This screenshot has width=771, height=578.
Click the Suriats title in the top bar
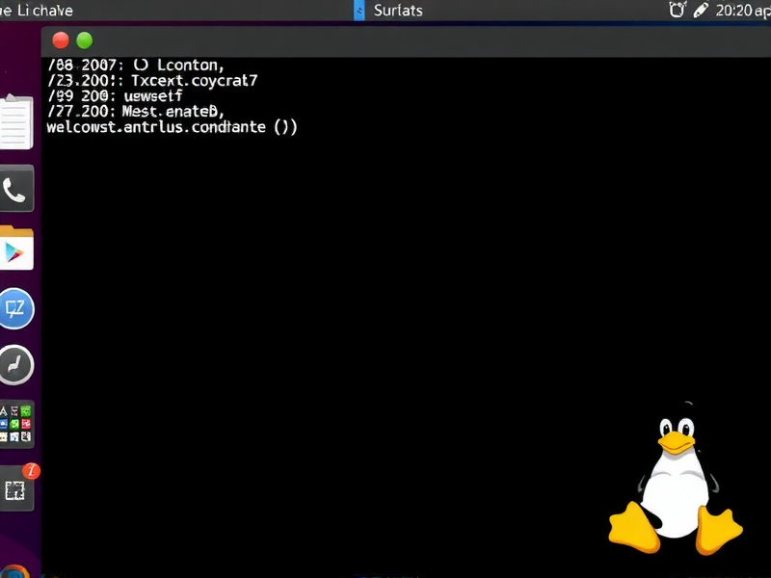click(398, 11)
